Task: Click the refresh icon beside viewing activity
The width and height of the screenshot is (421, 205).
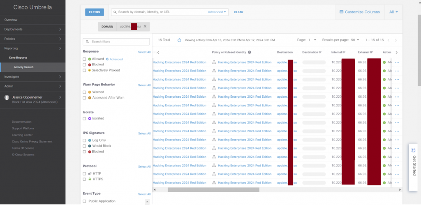Action: tap(179, 40)
